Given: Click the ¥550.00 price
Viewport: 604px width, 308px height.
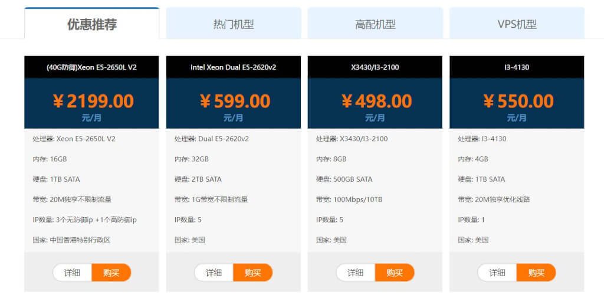Looking at the screenshot, I should pos(518,101).
